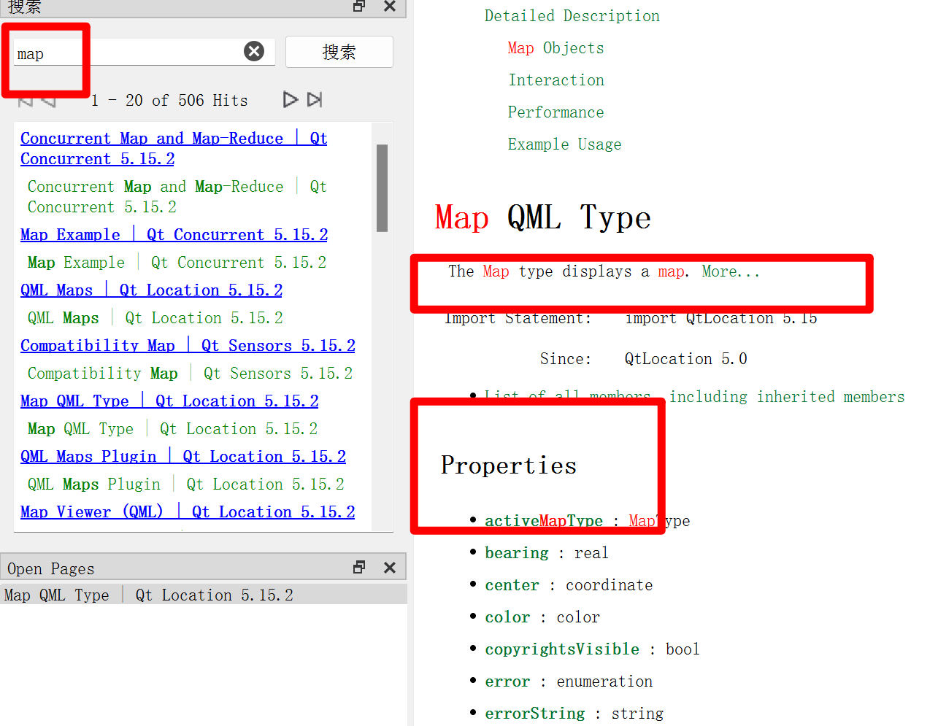Viewport: 938px width, 726px height.
Task: Open Concurrent Map and Map-Reduce result
Action: (174, 148)
